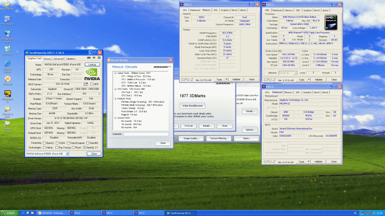Collapse the Sound Tests tree node
Viewport: 385px width, 216px height.
coord(115,118)
